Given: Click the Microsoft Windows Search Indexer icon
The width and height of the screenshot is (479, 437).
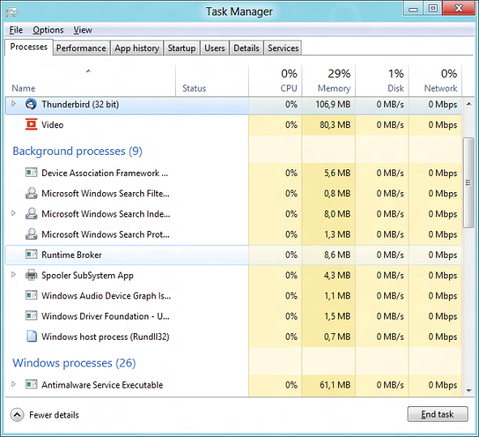Looking at the screenshot, I should [31, 213].
